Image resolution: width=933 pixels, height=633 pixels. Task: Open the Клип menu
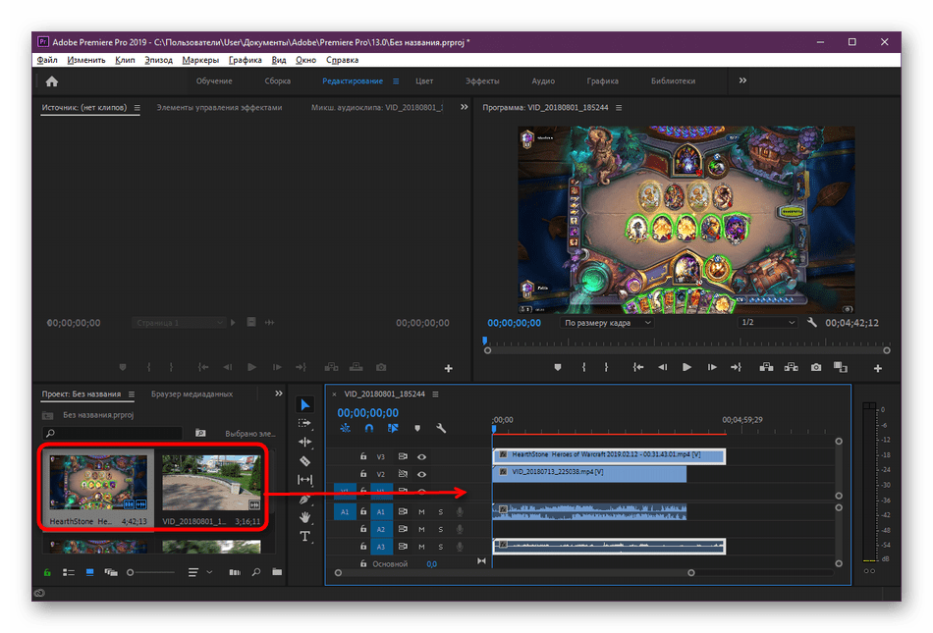[125, 60]
